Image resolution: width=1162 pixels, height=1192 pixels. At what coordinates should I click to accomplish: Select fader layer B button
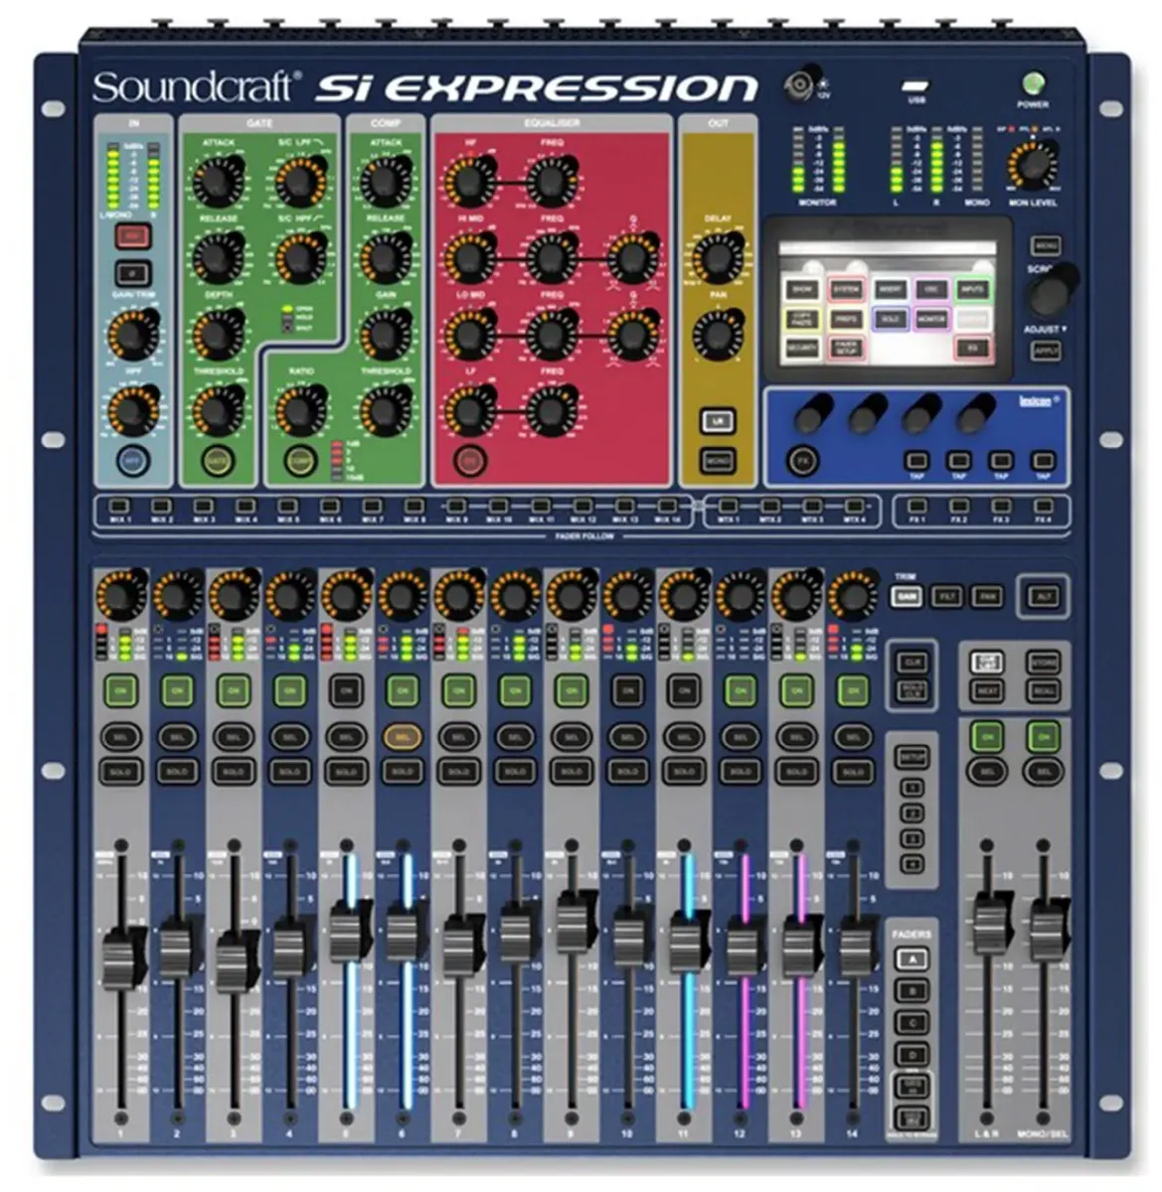[911, 991]
